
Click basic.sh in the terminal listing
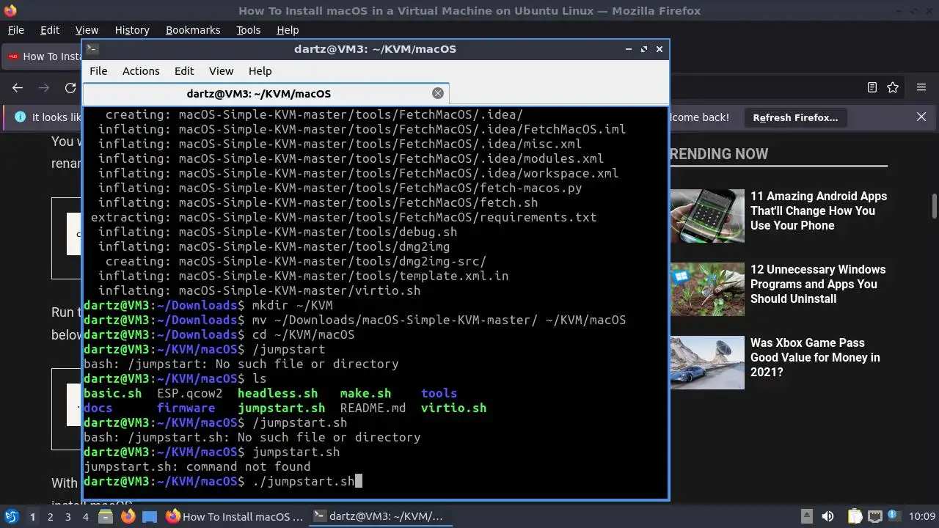coord(112,393)
